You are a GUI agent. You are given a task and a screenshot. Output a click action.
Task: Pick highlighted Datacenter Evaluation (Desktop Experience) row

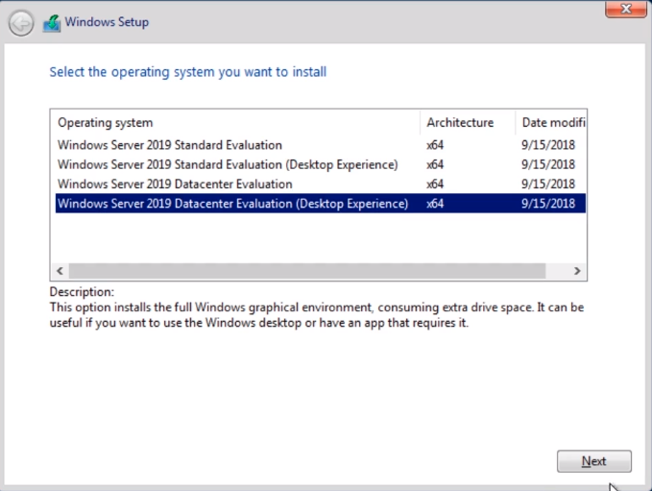(x=320, y=204)
